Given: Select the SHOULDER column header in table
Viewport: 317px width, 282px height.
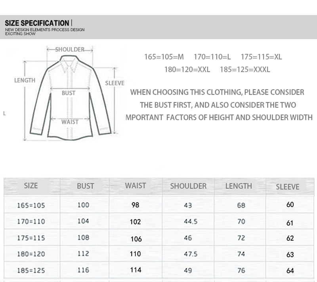Looking at the screenshot, I should coord(188,186).
